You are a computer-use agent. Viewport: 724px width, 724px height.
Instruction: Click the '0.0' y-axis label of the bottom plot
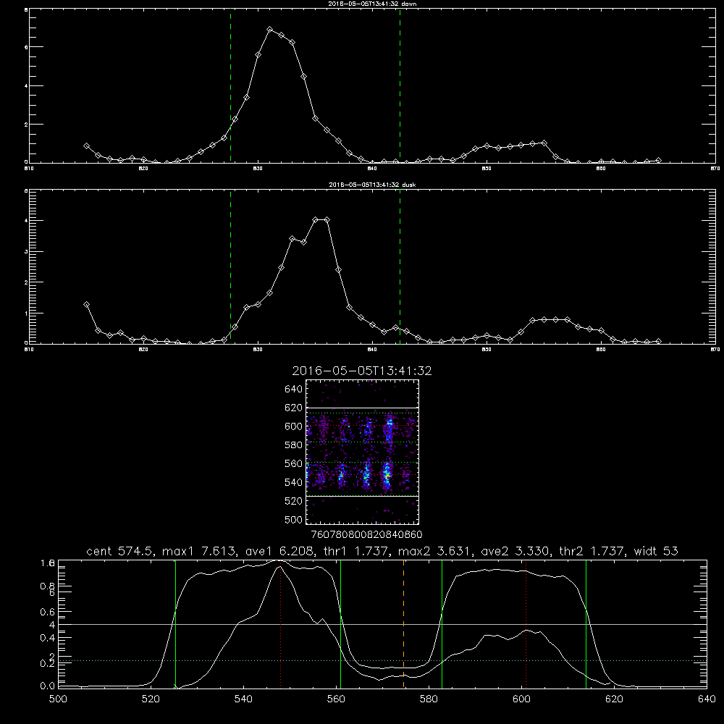tap(48, 686)
